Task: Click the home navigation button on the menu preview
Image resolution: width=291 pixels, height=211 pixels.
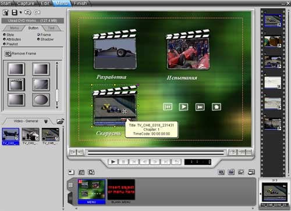Action: tap(217, 107)
